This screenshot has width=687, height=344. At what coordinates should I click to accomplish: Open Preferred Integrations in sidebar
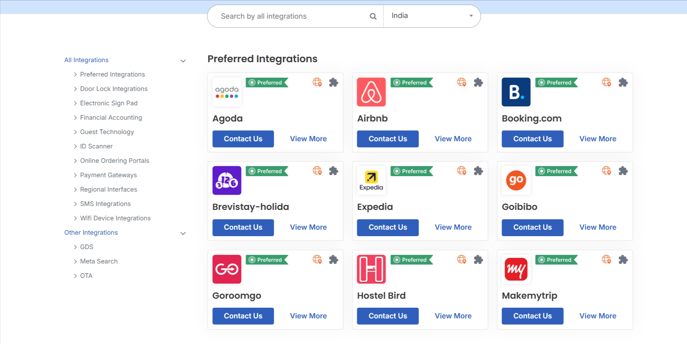click(x=112, y=74)
